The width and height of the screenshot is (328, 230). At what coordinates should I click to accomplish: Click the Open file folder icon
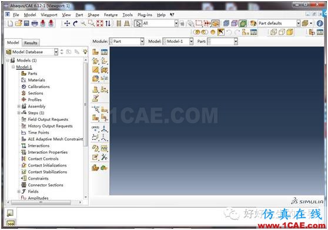point(18,23)
